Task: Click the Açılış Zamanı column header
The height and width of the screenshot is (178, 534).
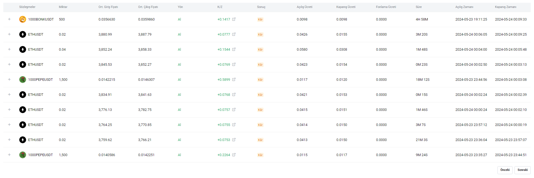Action: 464,7
